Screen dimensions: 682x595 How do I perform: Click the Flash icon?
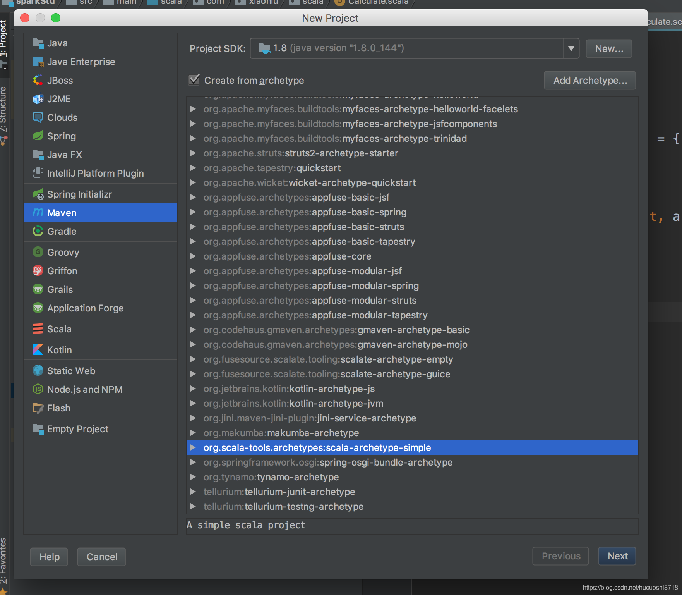[x=38, y=408]
